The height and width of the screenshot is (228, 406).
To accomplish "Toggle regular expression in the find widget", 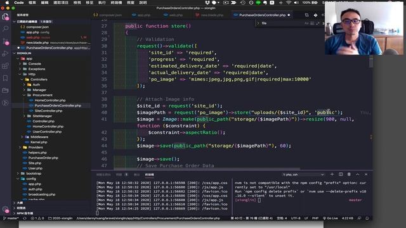I will click(x=318, y=23).
